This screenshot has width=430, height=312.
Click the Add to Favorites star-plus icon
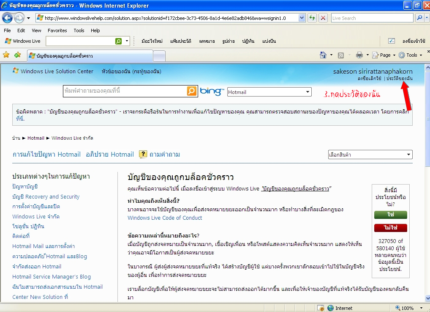pyautogui.click(x=18, y=55)
